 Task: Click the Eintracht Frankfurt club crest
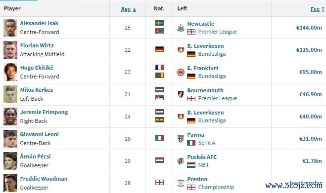click(181, 72)
